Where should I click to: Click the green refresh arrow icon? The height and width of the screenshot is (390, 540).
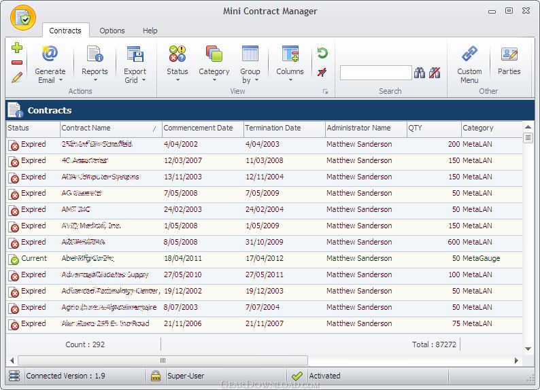[322, 53]
